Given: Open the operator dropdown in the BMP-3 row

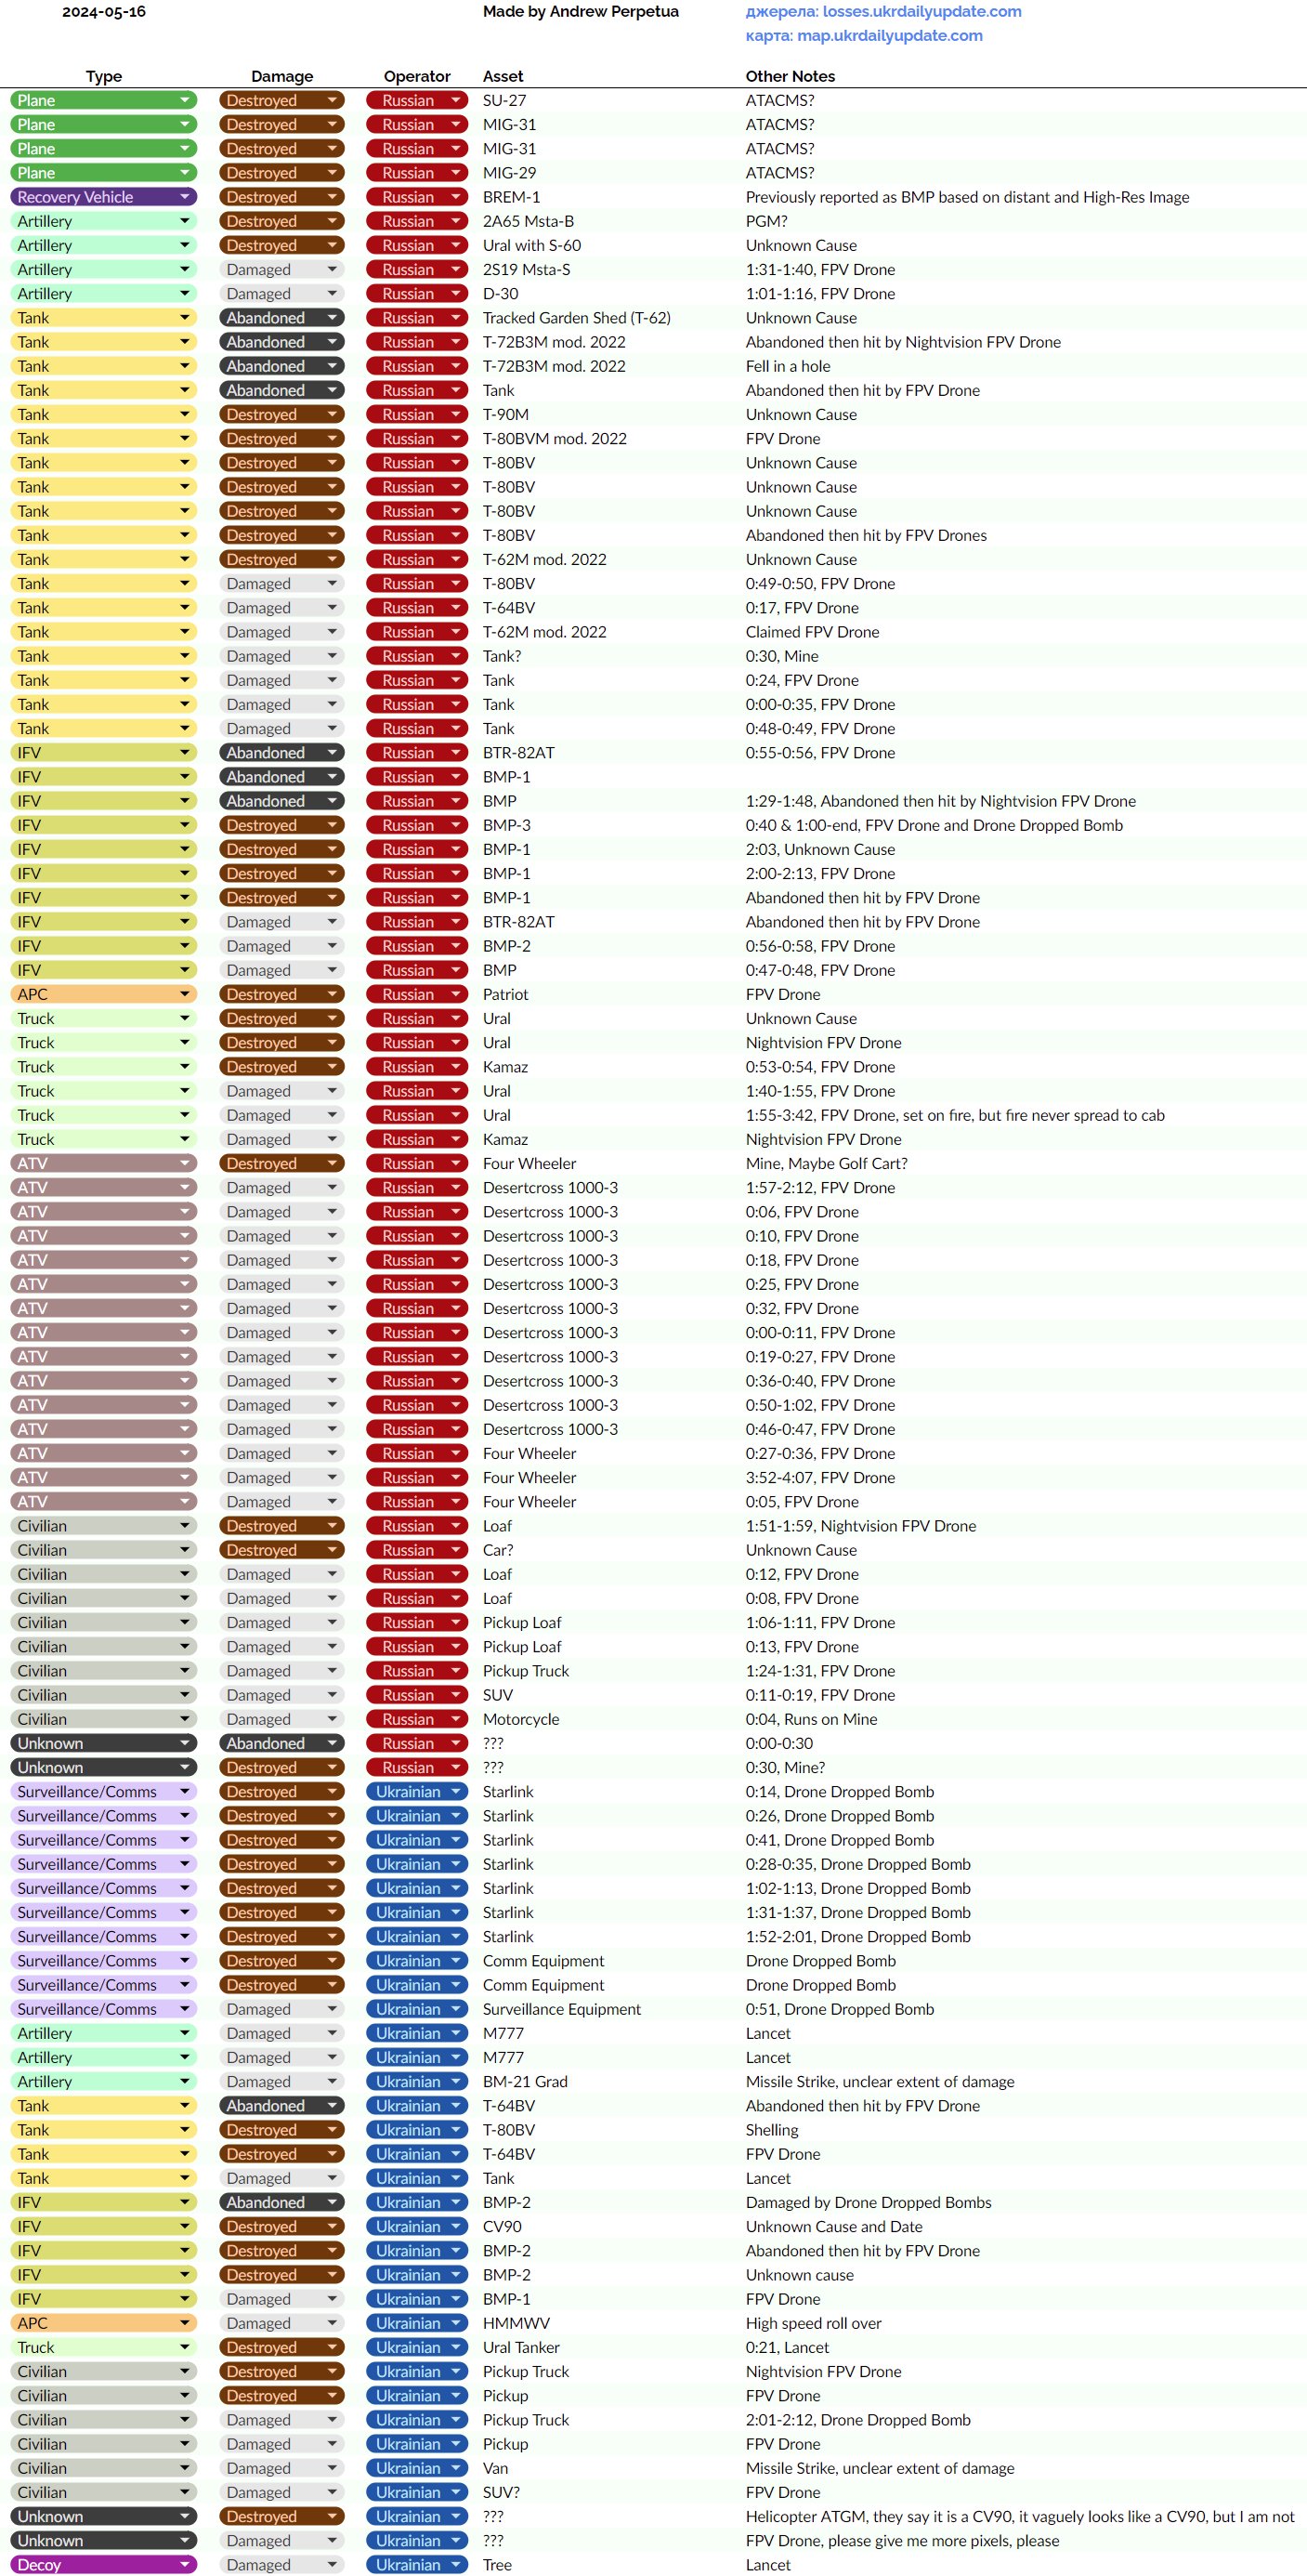Looking at the screenshot, I should coord(417,825).
